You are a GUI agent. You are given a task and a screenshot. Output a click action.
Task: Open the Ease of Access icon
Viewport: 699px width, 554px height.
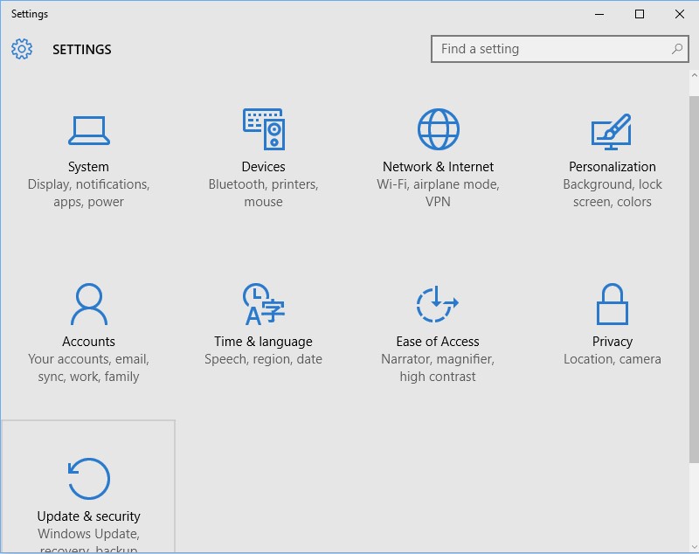click(x=438, y=303)
